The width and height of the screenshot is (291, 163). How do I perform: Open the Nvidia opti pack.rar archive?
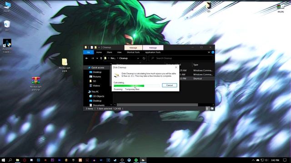click(36, 84)
